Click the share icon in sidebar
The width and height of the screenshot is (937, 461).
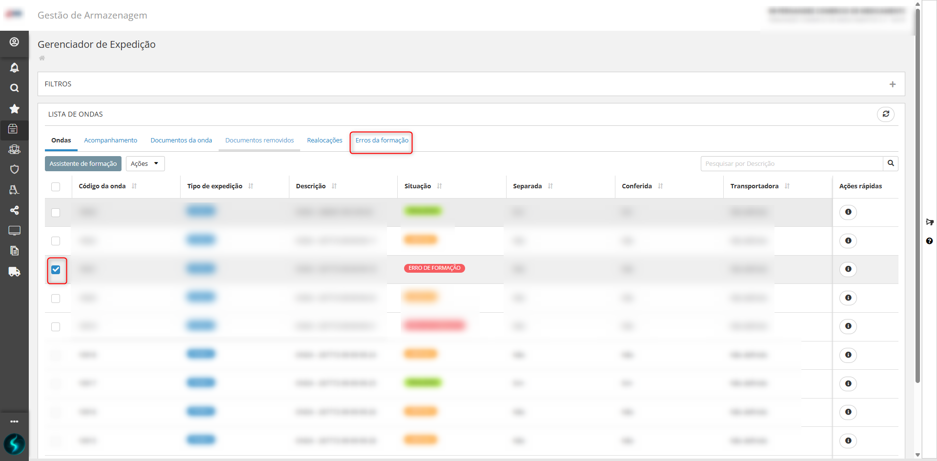[14, 210]
